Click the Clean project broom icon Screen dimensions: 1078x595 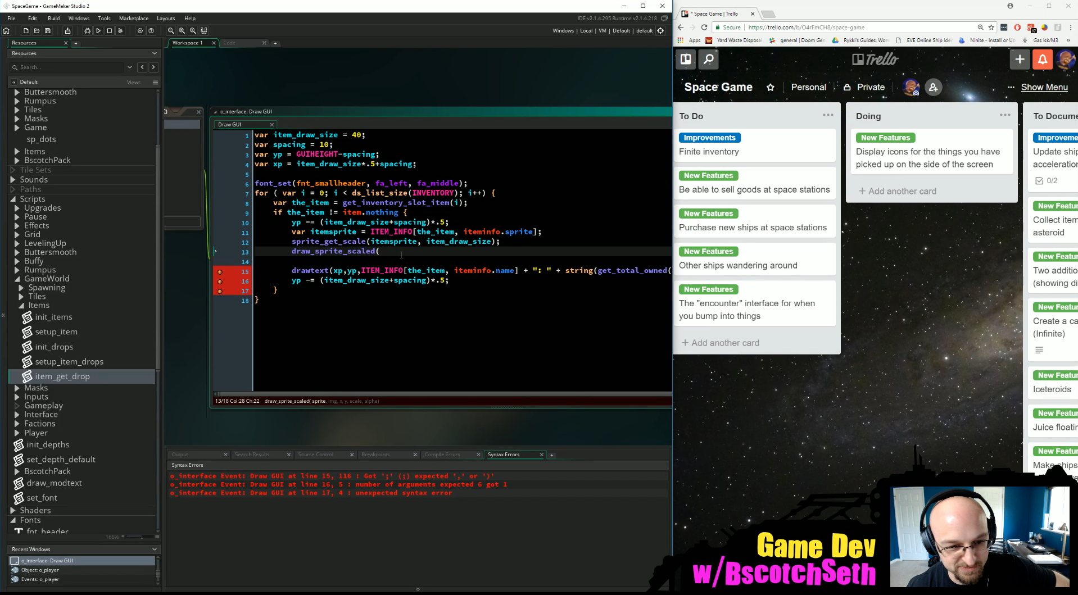(x=120, y=31)
